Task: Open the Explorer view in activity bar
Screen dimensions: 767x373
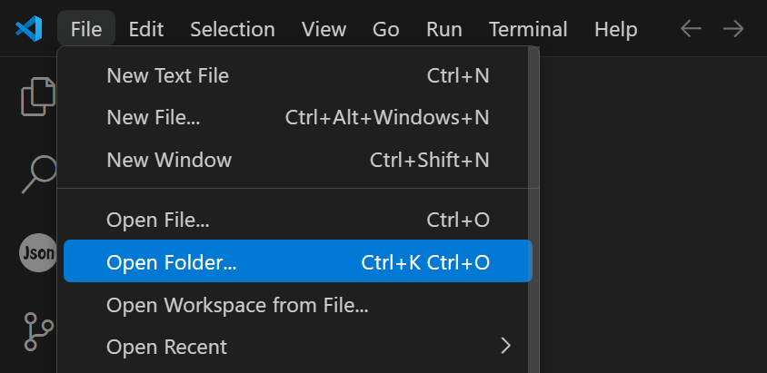Action: [38, 97]
